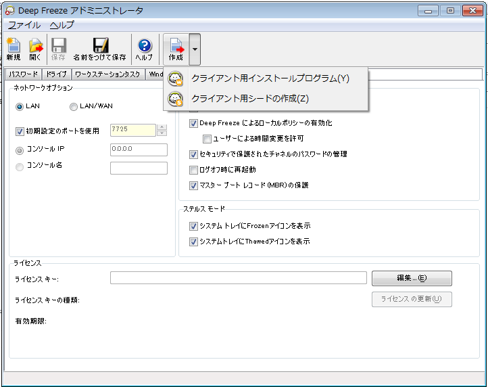Click the ネットワークオプション group title
This screenshot has width=488, height=387.
point(43,88)
